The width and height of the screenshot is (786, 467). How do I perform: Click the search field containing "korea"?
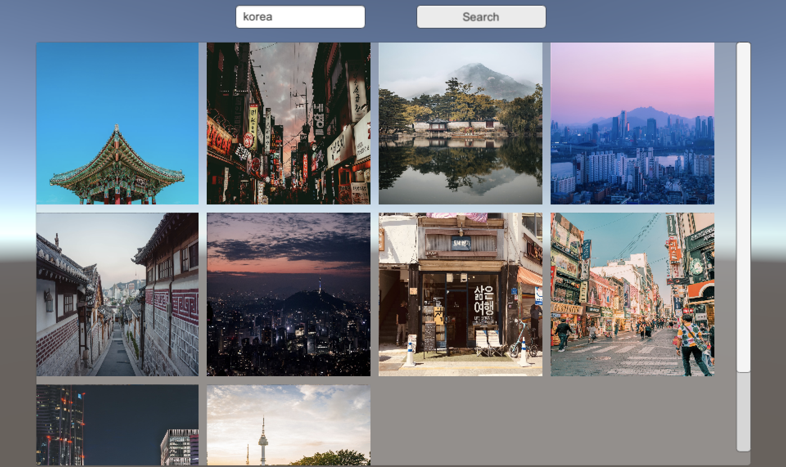[300, 17]
